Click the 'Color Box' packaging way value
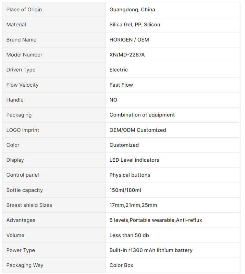This screenshot has height=274, width=245. click(x=121, y=265)
